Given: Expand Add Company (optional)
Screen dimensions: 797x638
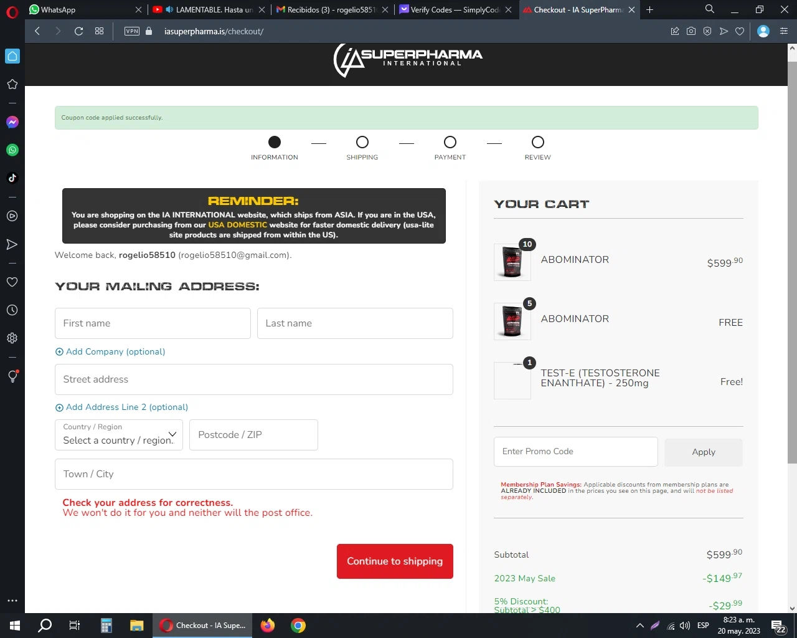Looking at the screenshot, I should click(x=110, y=351).
